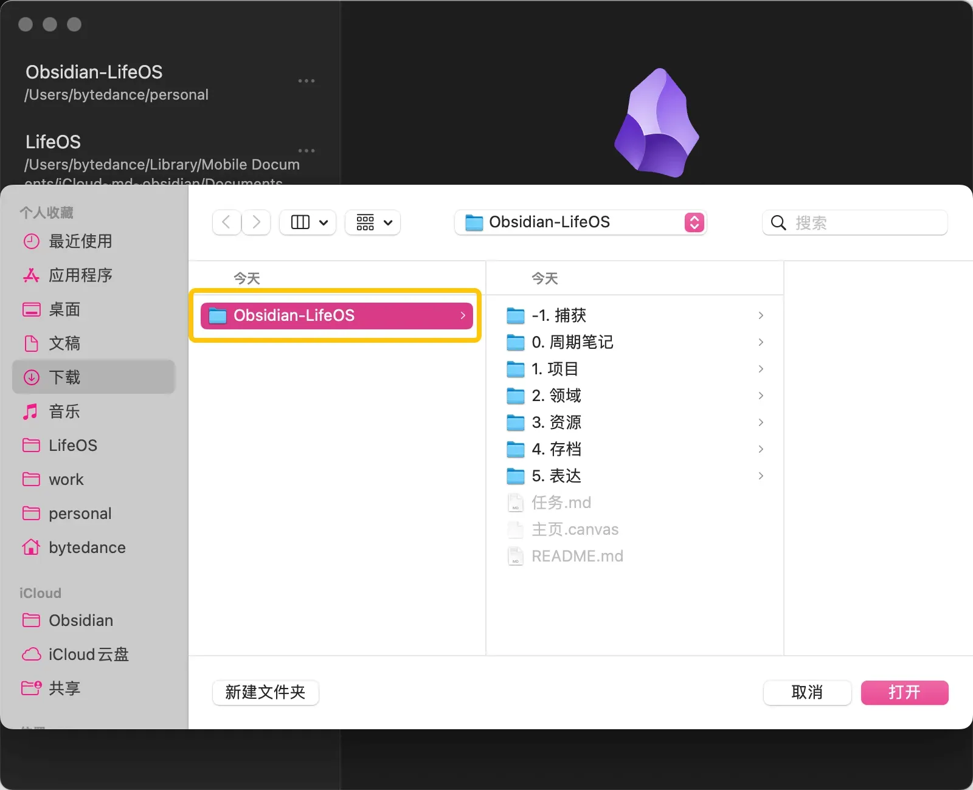973x790 pixels.
Task: Open the grid grouping options dropdown
Action: (x=373, y=222)
